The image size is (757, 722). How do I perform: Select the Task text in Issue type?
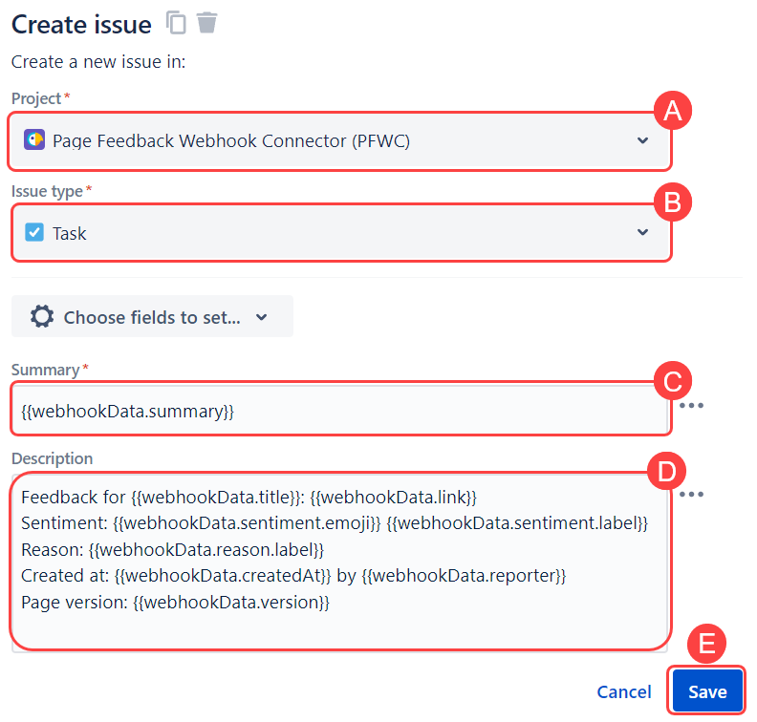(70, 233)
